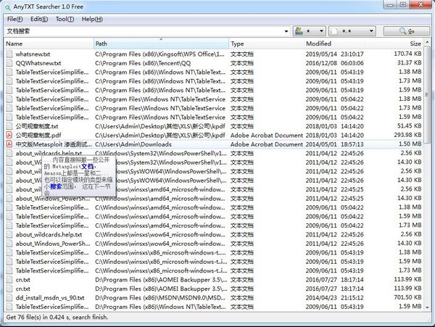The height and width of the screenshot is (327, 435).
Task: Open the Edit menu
Action: pyautogui.click(x=39, y=19)
